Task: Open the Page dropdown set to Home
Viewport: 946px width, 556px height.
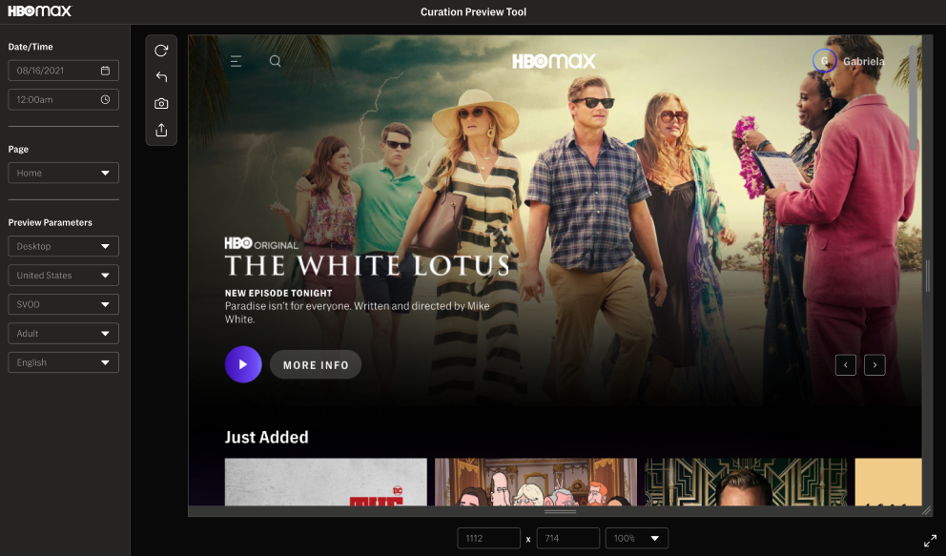Action: 63,173
